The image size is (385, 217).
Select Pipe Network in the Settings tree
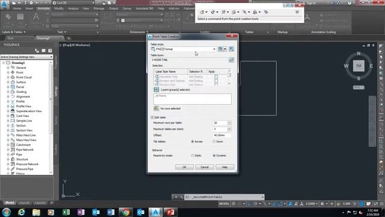(x=25, y=149)
